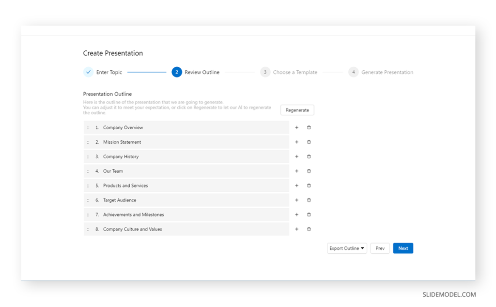
Task: Delete the Company History outline item
Action: 309,156
